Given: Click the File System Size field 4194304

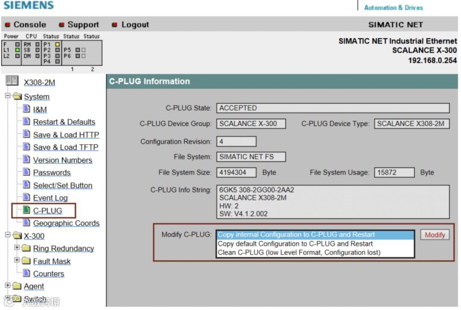Looking at the screenshot, I should 236,173.
